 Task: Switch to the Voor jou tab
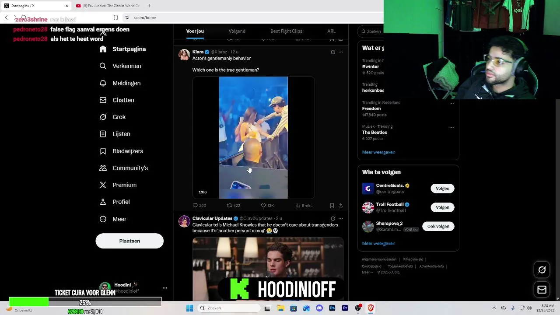click(195, 31)
